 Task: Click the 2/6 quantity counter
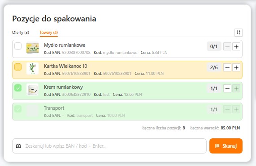[214, 67]
